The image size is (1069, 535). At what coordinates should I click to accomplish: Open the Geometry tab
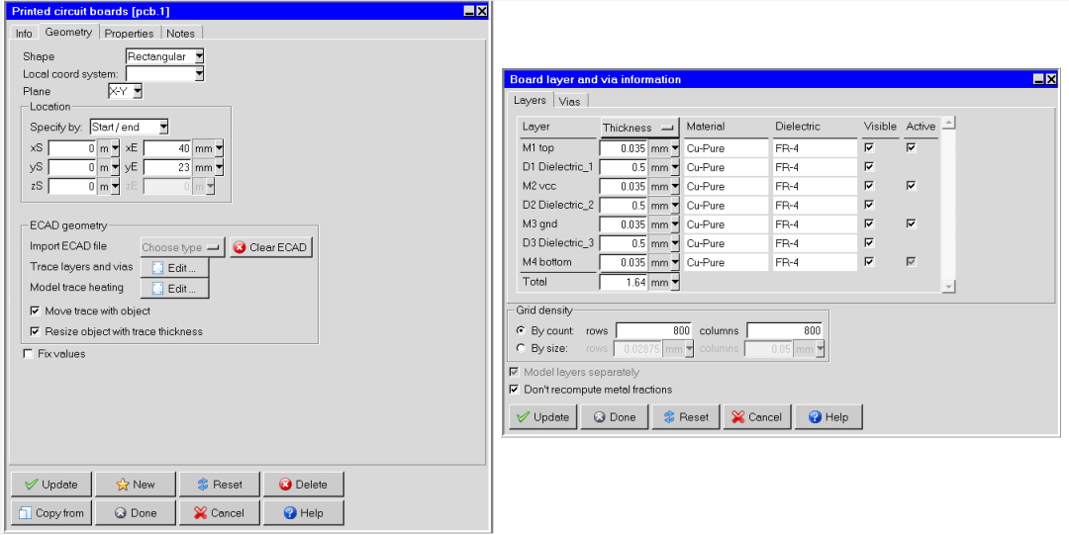(68, 32)
